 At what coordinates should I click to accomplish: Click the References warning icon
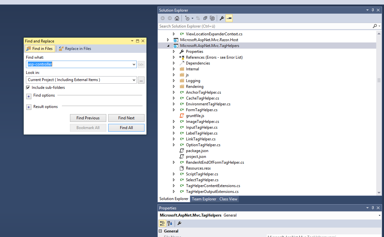coord(182,57)
